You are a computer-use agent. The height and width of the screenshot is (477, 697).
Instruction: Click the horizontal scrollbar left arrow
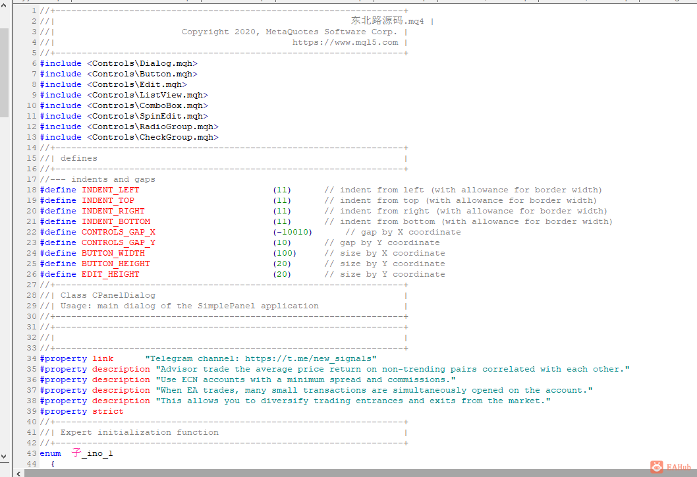tap(18, 474)
